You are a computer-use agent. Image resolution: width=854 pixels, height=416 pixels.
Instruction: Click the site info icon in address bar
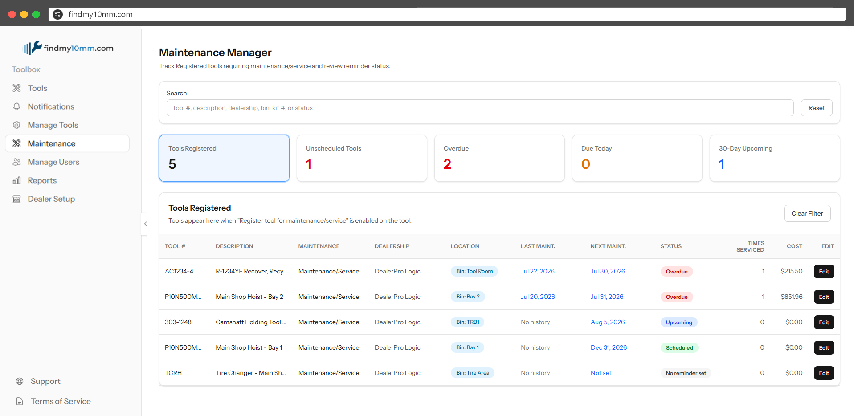point(58,14)
